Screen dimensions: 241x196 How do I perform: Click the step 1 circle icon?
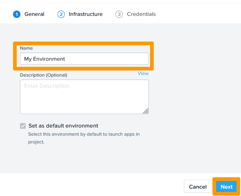click(17, 14)
